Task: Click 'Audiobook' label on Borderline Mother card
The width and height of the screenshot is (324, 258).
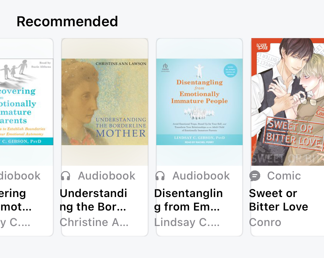Action: point(107,176)
